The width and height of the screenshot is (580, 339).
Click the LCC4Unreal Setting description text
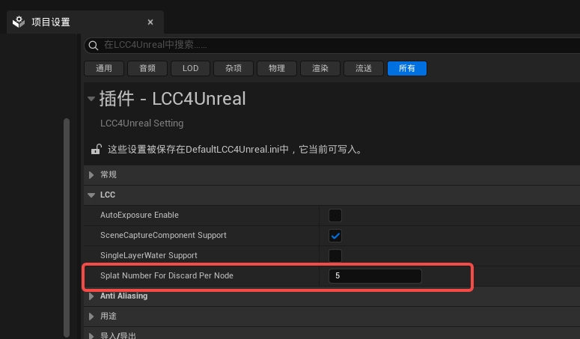pos(141,123)
